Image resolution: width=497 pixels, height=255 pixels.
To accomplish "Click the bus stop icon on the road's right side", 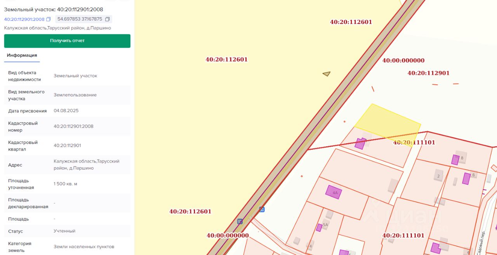I will (x=262, y=209).
